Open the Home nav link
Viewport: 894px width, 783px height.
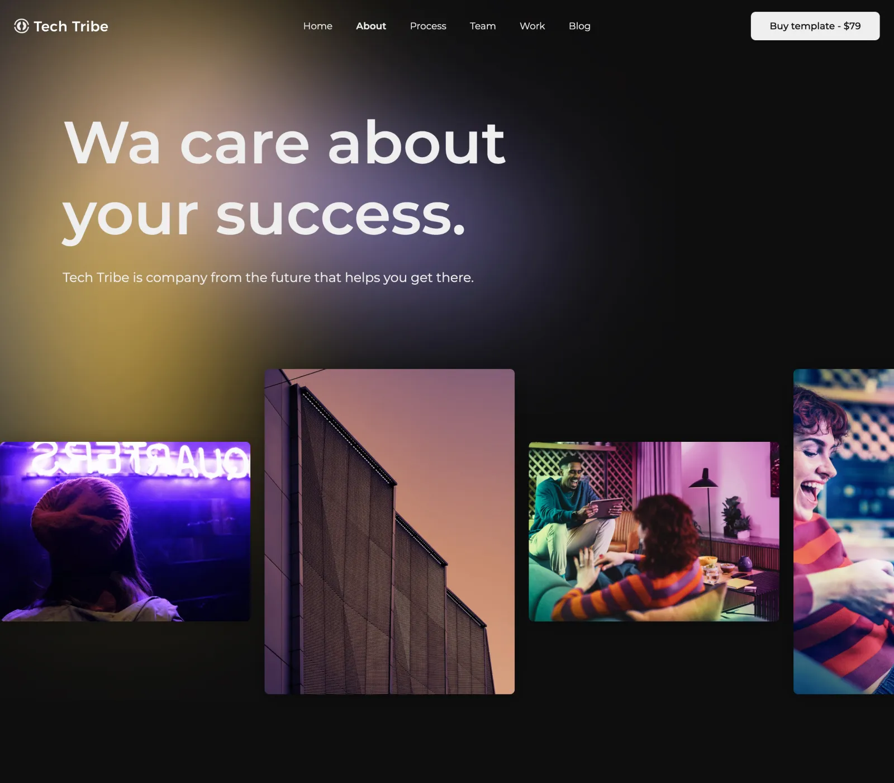point(317,26)
